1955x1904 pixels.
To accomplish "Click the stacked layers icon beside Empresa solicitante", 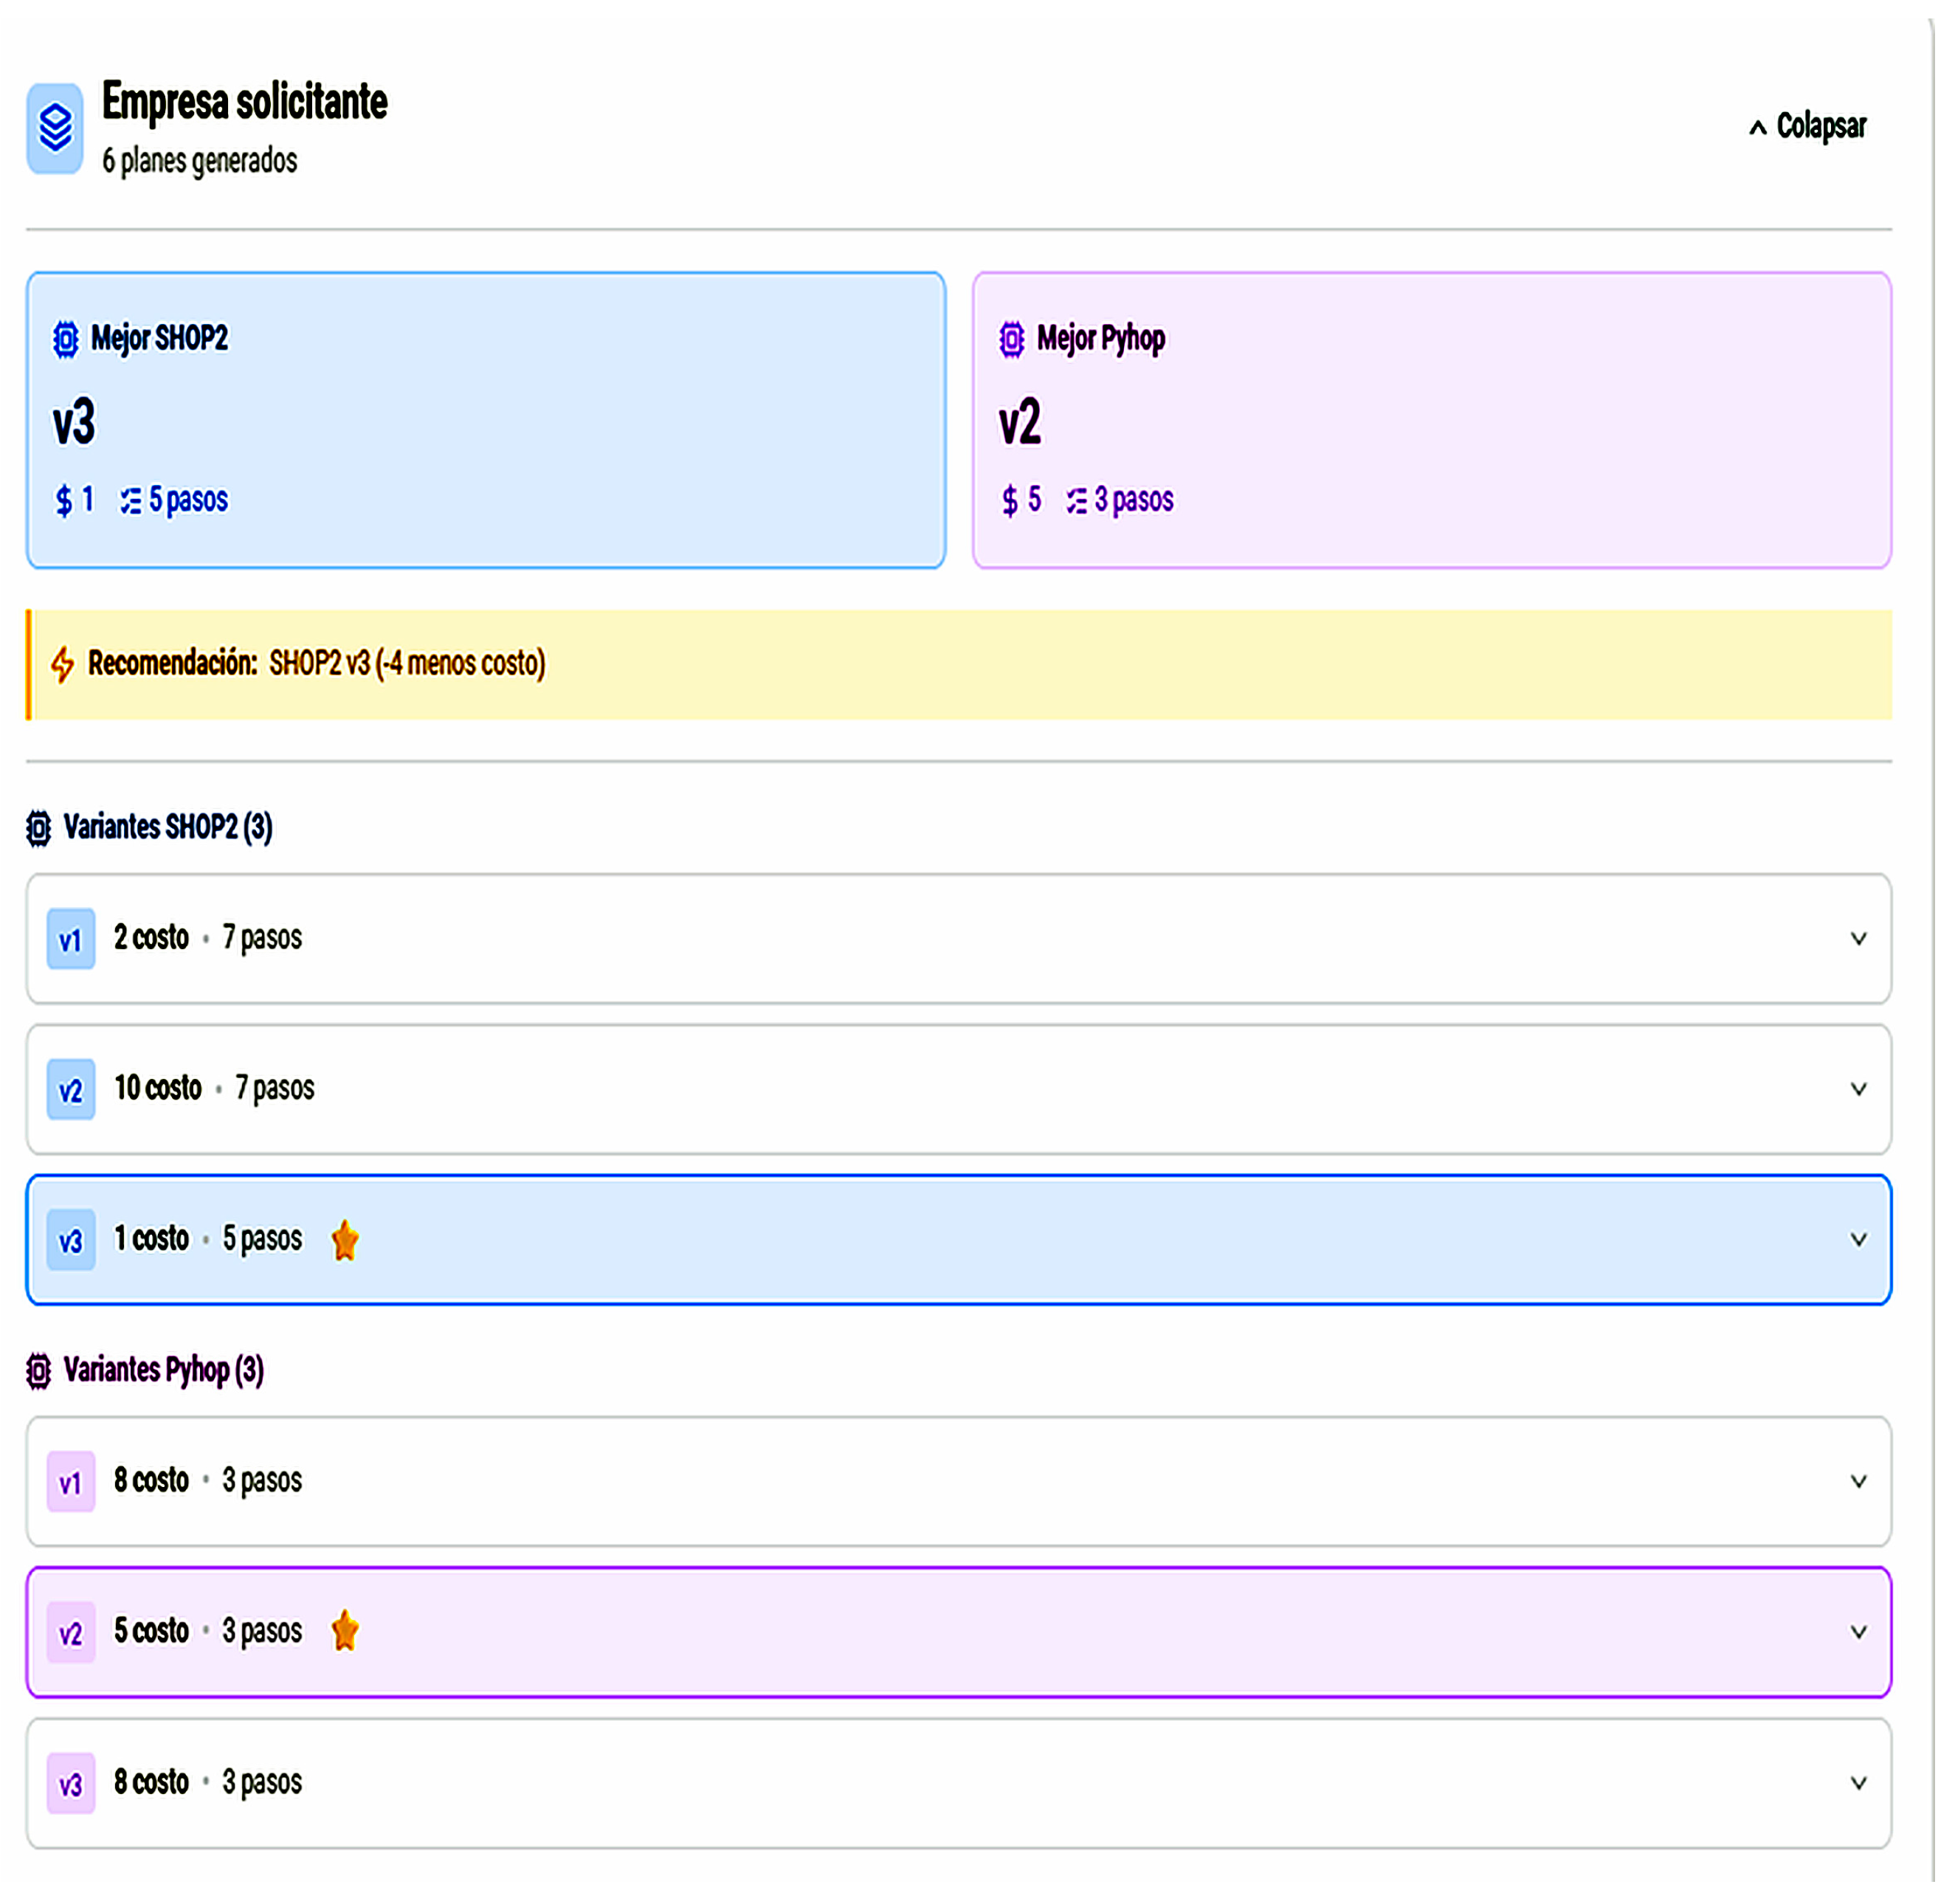I will coord(55,128).
